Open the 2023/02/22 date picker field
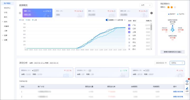Image resolution: width=190 pixels, height=100 pixels. tap(161, 63)
